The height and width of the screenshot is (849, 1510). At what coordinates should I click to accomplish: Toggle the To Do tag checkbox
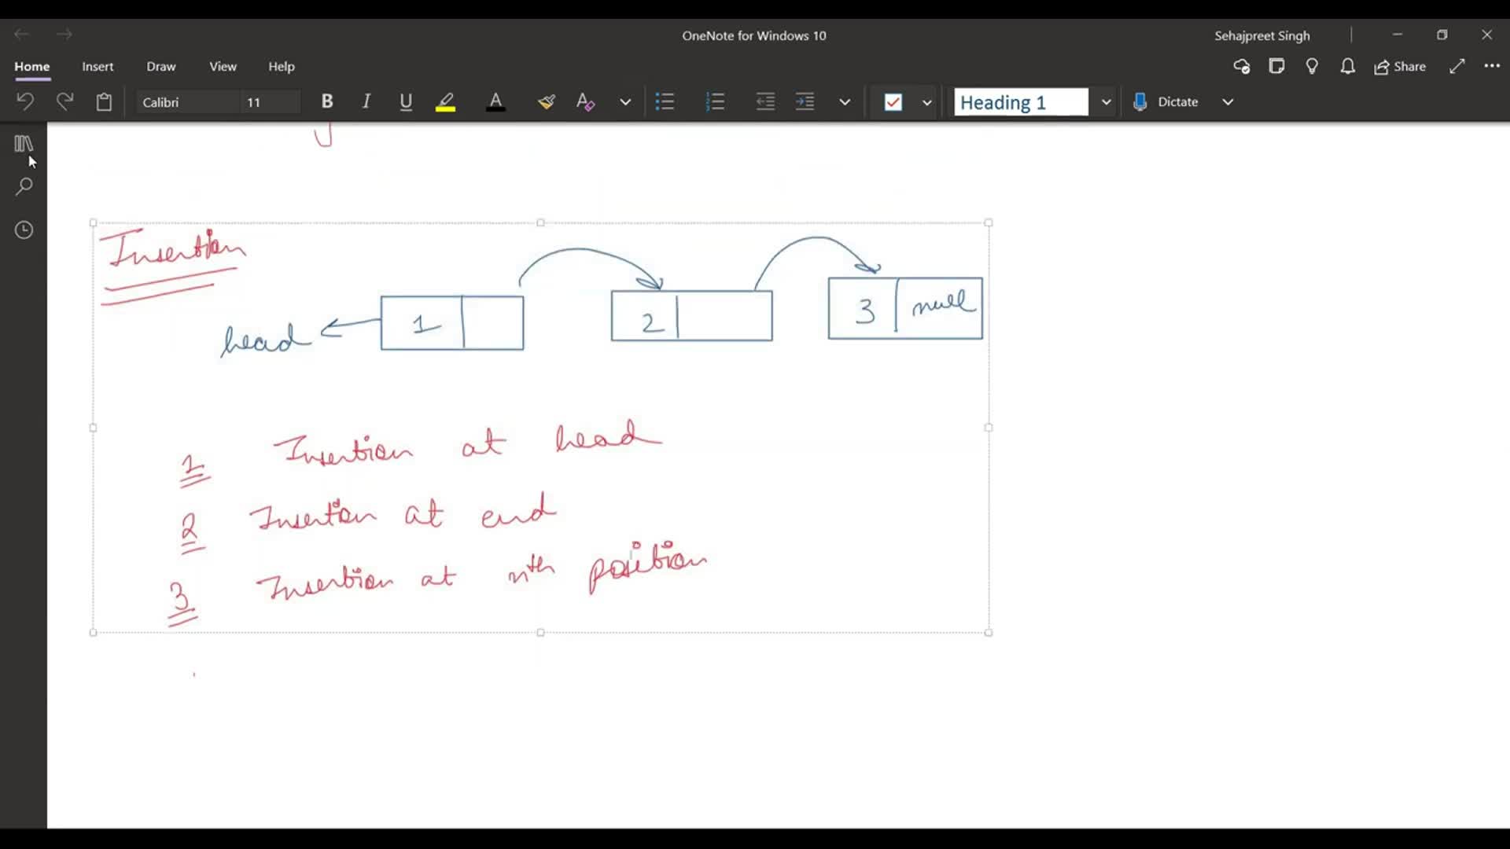(893, 102)
